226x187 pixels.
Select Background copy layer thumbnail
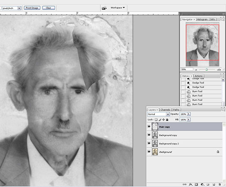coord(155,135)
